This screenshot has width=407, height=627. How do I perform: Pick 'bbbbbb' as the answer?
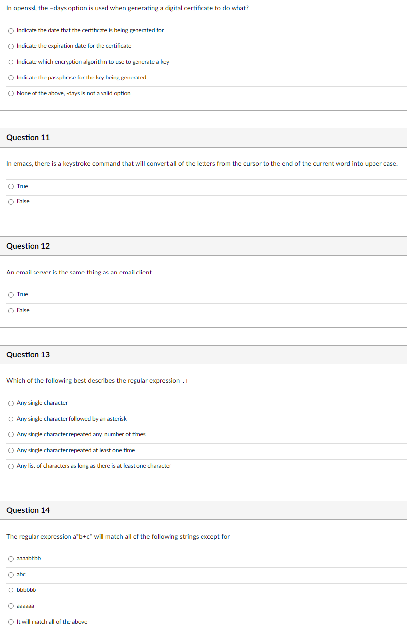pyautogui.click(x=11, y=590)
